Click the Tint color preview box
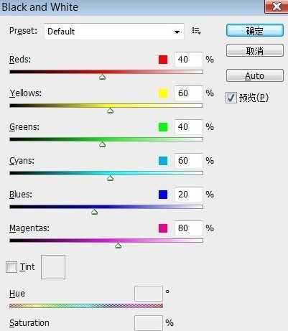This screenshot has height=331, width=288. pos(53,267)
